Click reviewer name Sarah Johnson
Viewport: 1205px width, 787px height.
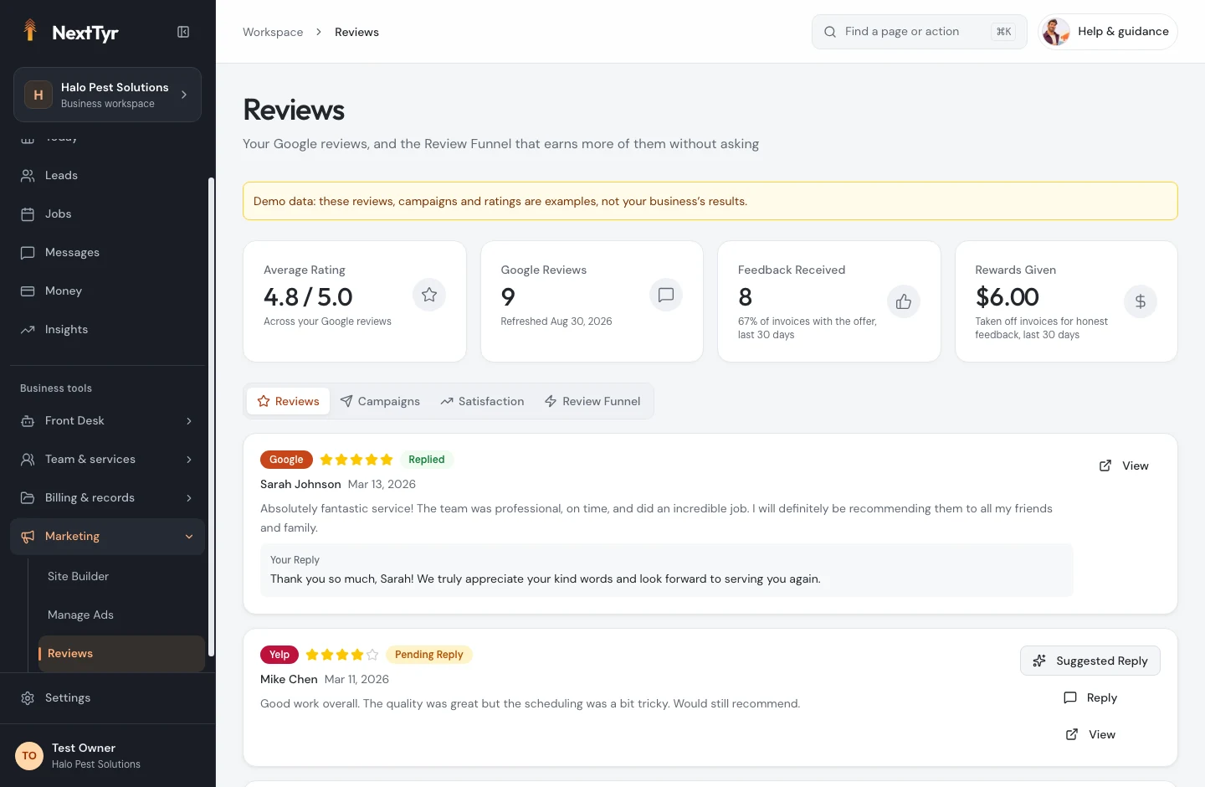click(x=300, y=484)
